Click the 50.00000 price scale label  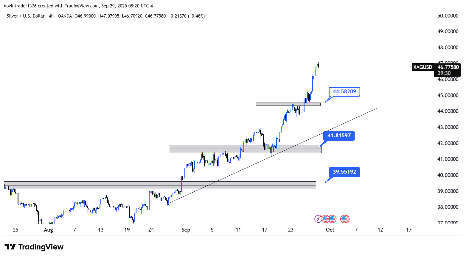tap(448, 16)
